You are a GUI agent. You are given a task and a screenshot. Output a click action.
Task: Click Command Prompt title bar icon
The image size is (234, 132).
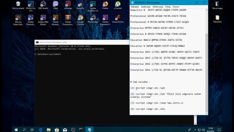37,43
